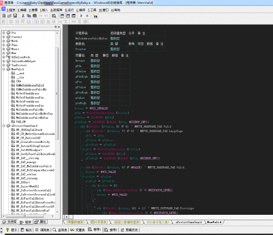Expand the InlineHookHelper tree node

point(4,61)
